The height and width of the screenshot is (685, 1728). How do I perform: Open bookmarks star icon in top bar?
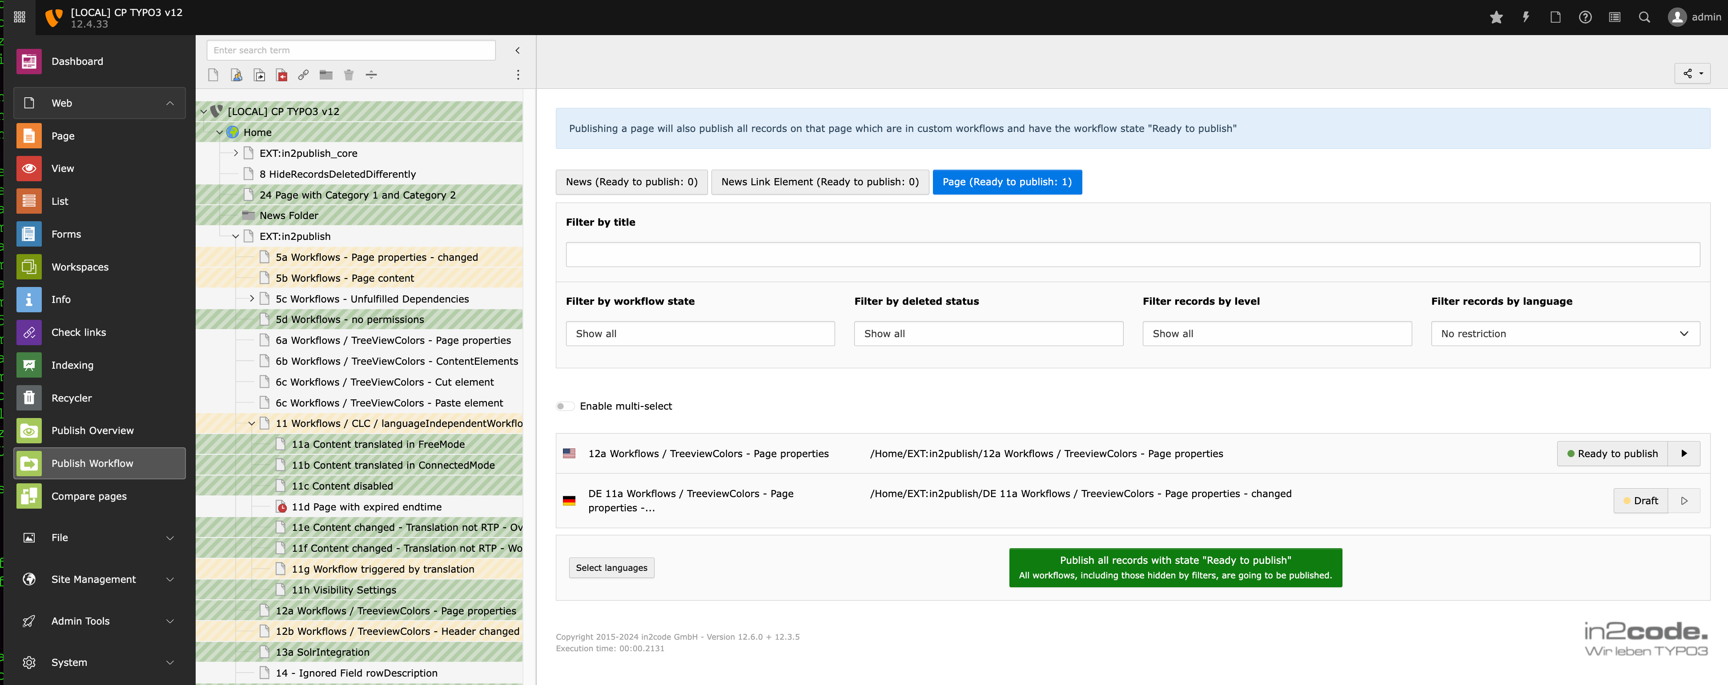[1496, 17]
